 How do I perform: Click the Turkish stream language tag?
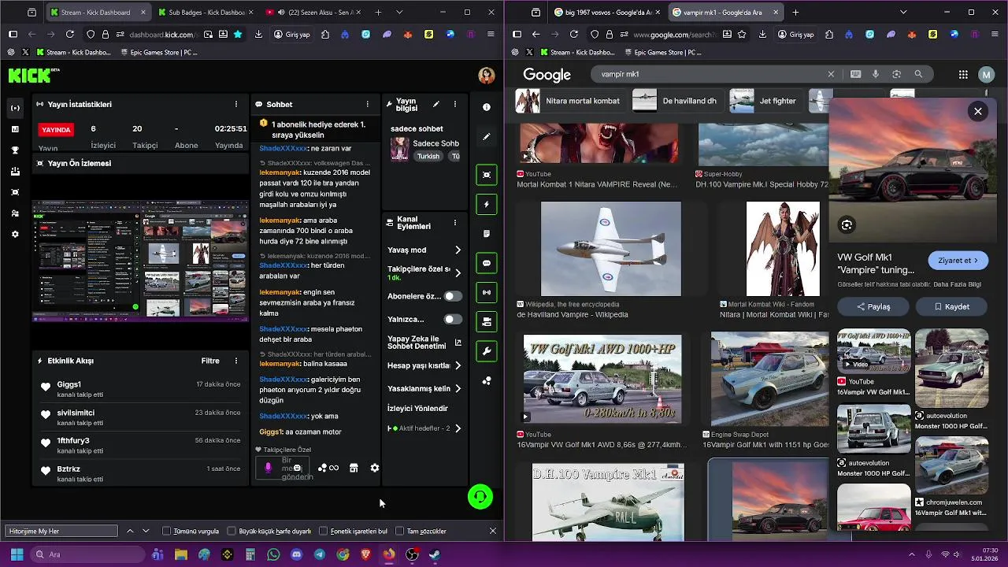(428, 156)
